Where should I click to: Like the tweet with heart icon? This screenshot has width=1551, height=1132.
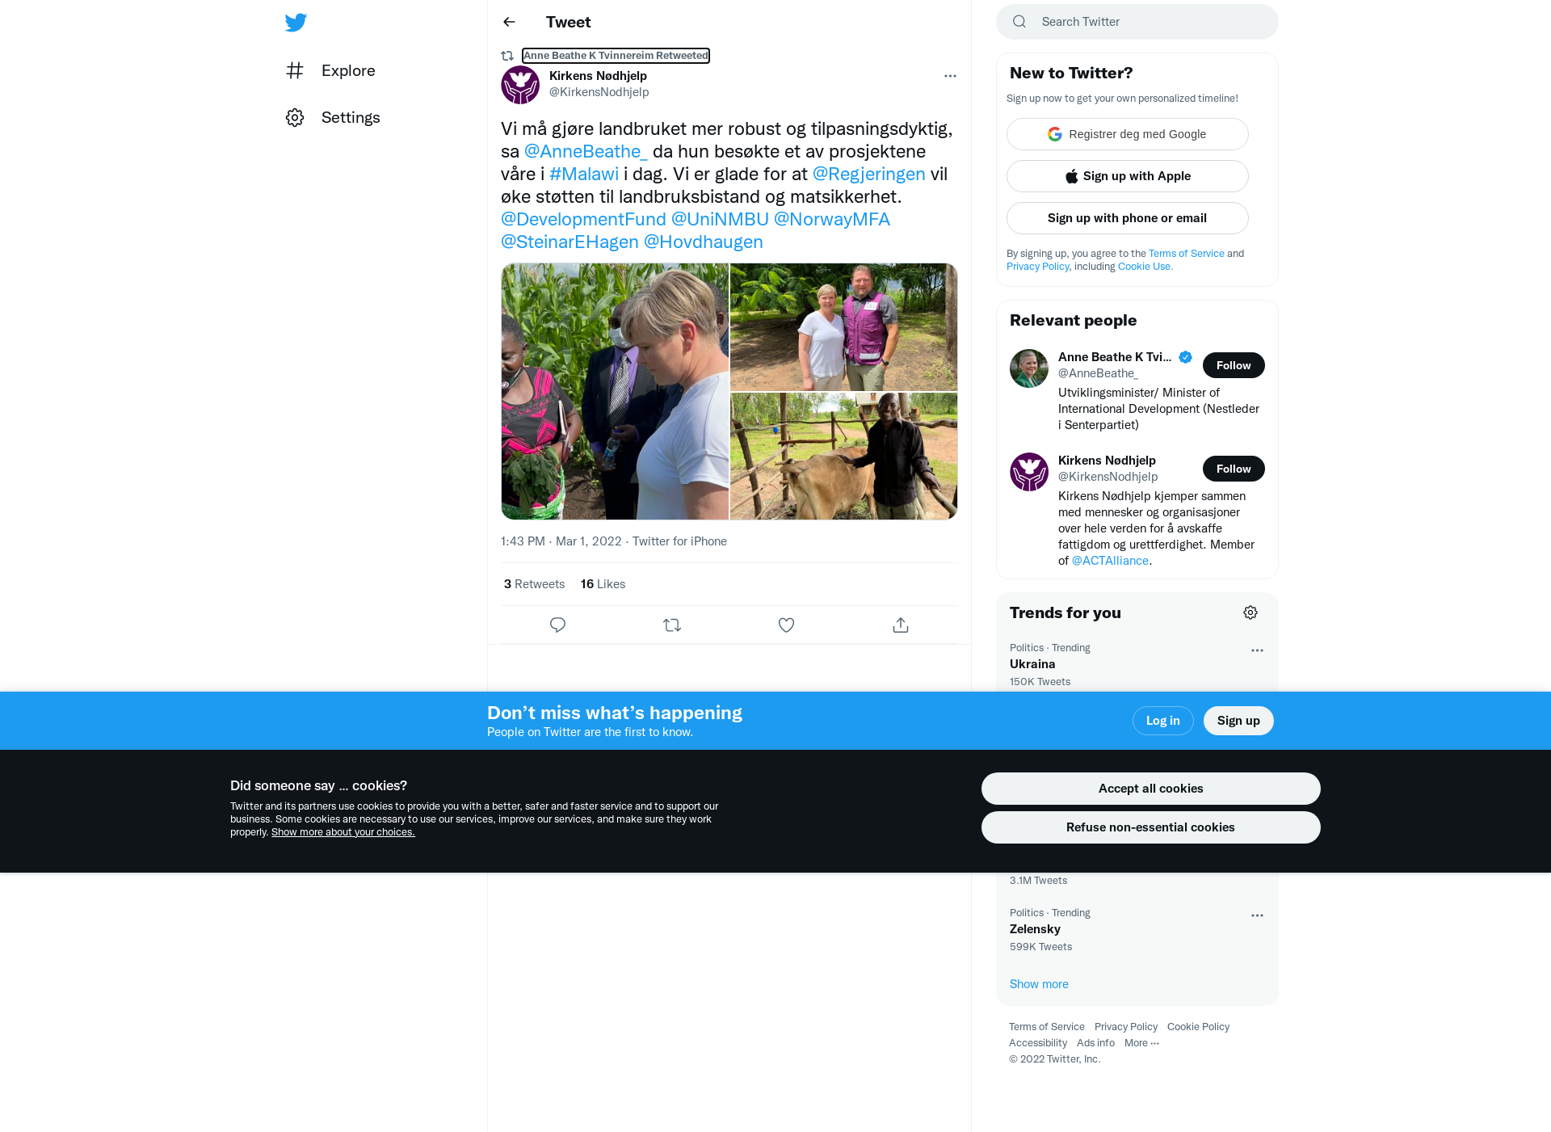pyautogui.click(x=786, y=625)
